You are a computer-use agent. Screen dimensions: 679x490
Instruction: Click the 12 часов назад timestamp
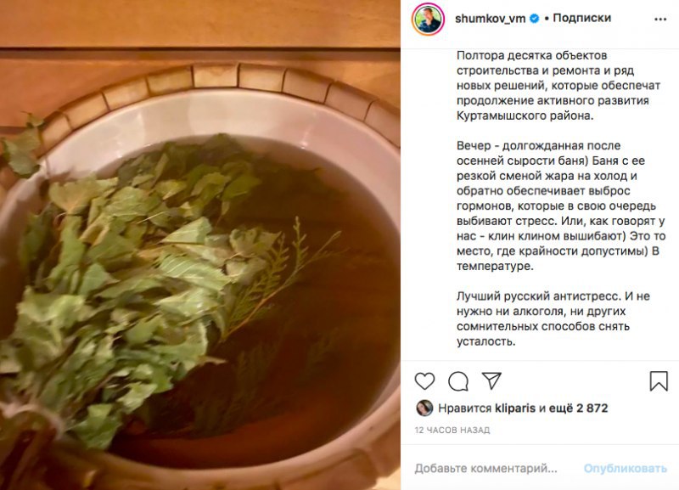pos(452,431)
